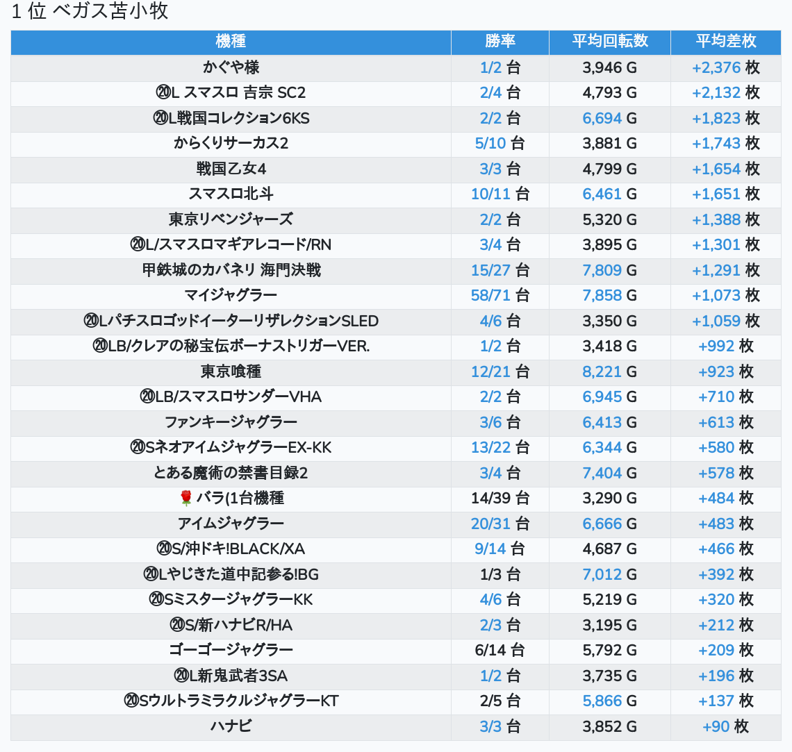Click the +1,654 枚 difference value
Screen dimensions: 792x752
[x=726, y=169]
